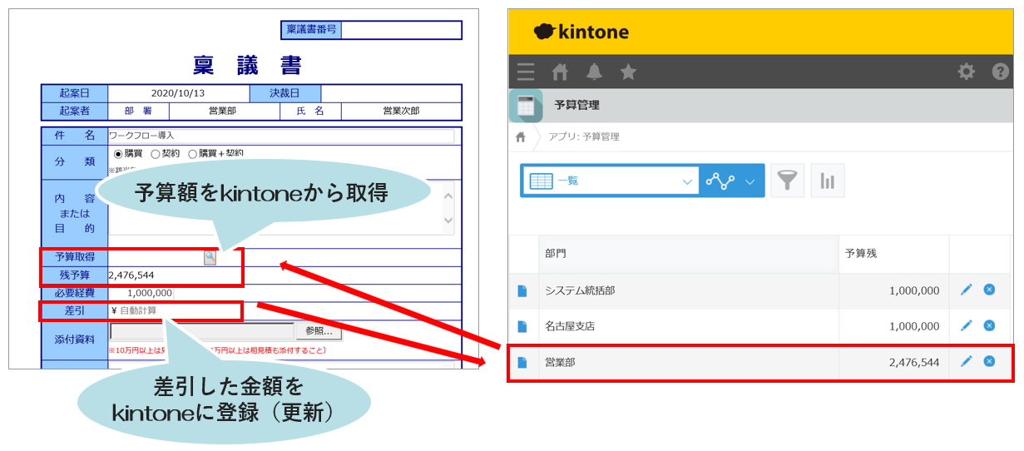Screen dimensions: 1024x451
Task: Expand the graph view dropdown arrow
Action: tap(750, 181)
